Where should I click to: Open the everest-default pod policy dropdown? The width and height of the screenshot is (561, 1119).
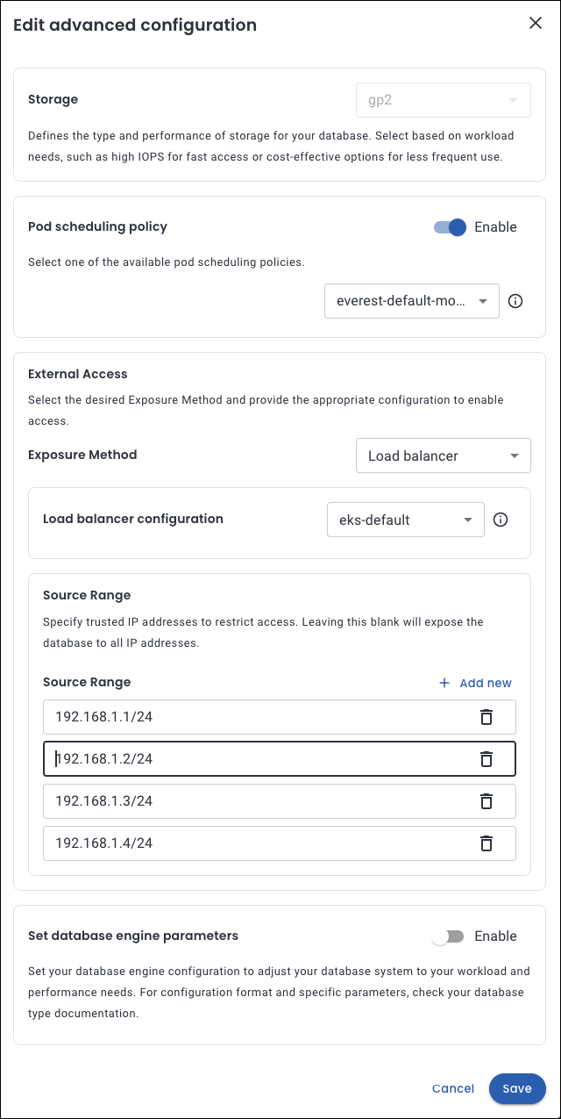click(411, 301)
